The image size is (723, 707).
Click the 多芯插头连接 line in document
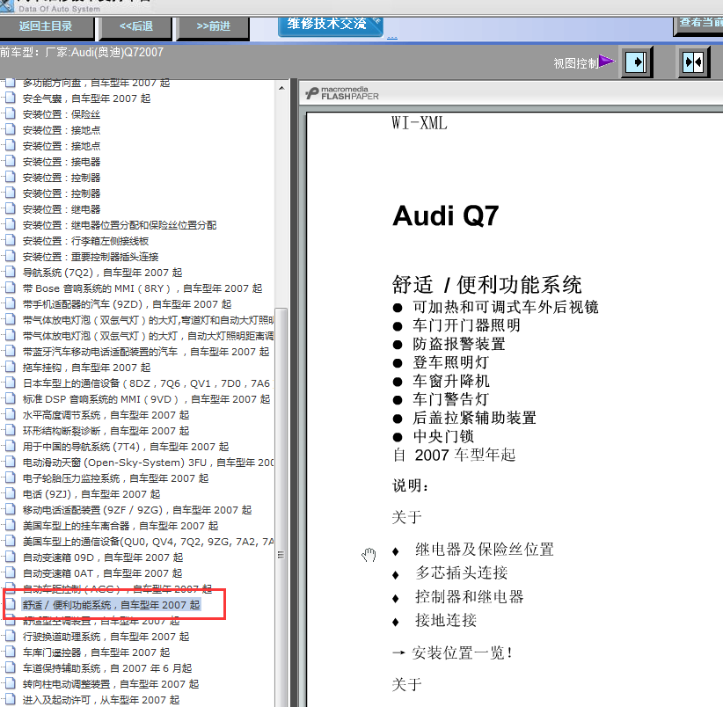tap(461, 572)
